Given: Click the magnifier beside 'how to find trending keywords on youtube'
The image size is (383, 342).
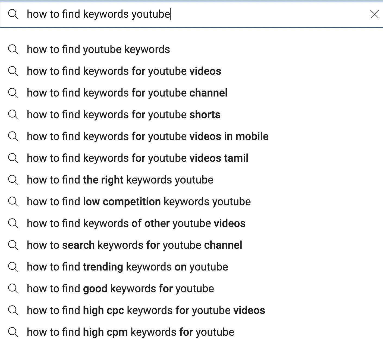Looking at the screenshot, I should [x=13, y=267].
